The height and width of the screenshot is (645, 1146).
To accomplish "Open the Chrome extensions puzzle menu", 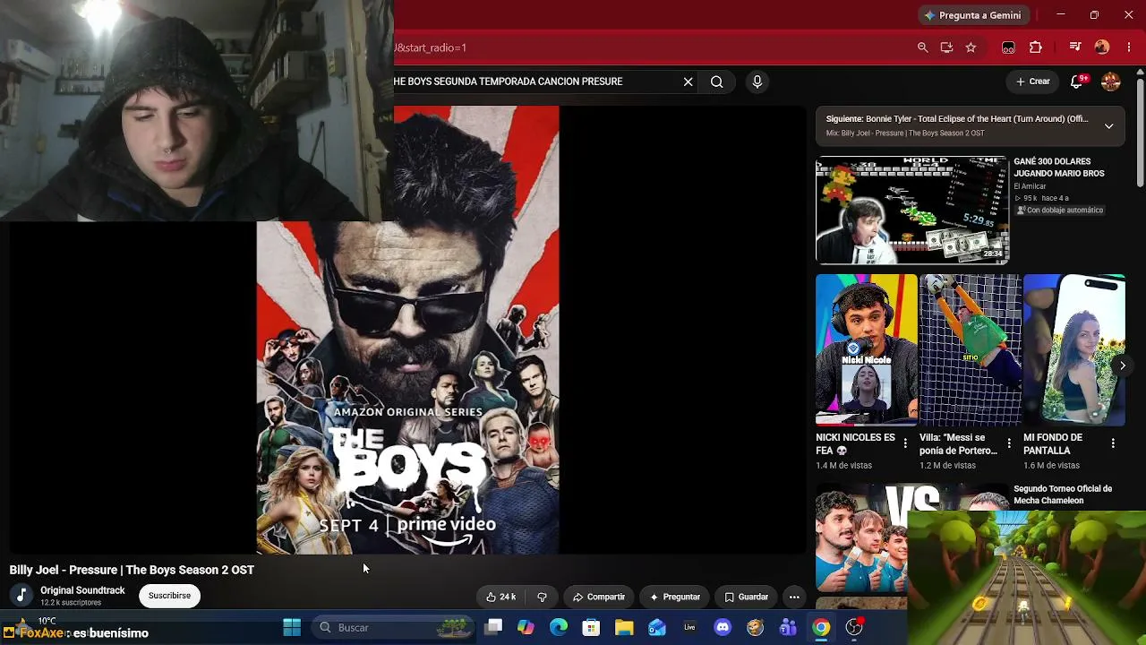I will 1036,47.
